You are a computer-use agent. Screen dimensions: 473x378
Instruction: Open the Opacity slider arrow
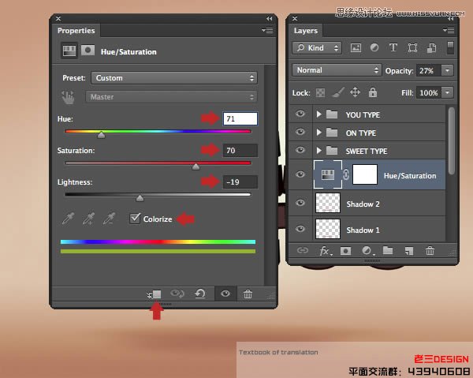coord(447,70)
